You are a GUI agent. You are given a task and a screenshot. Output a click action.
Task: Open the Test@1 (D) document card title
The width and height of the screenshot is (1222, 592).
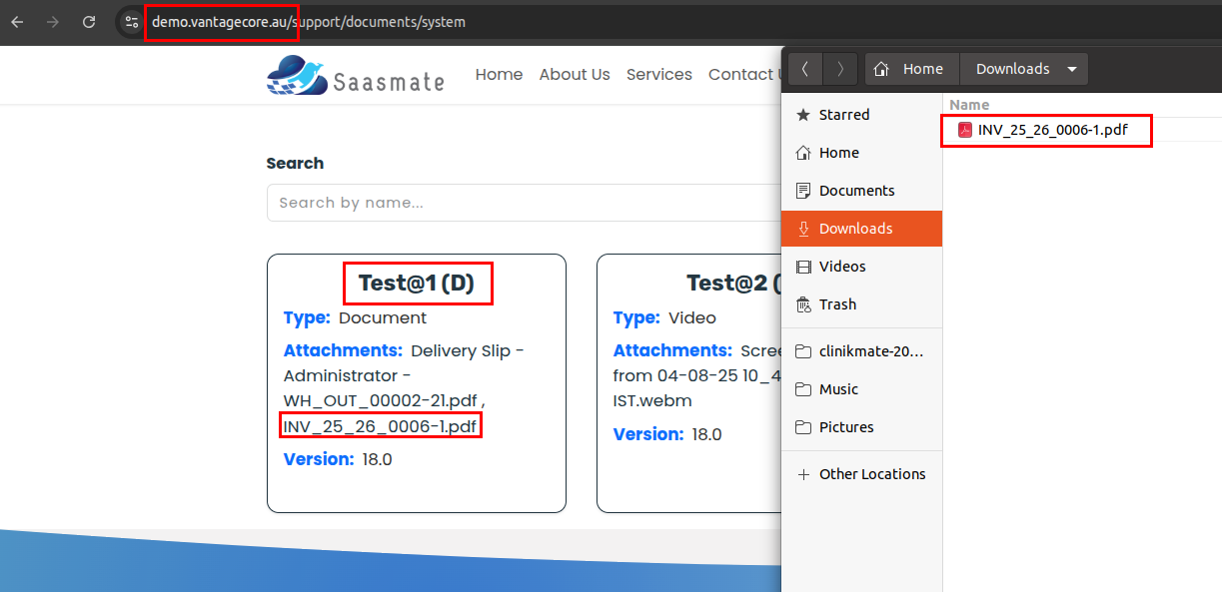click(x=417, y=284)
